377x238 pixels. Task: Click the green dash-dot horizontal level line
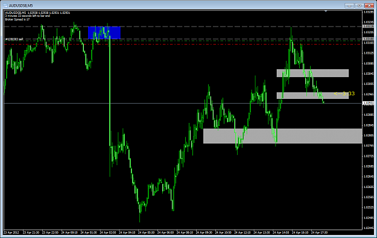pos(183,41)
